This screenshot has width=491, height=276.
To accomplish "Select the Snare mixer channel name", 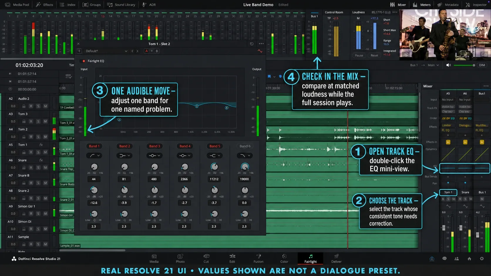I will (465, 192).
